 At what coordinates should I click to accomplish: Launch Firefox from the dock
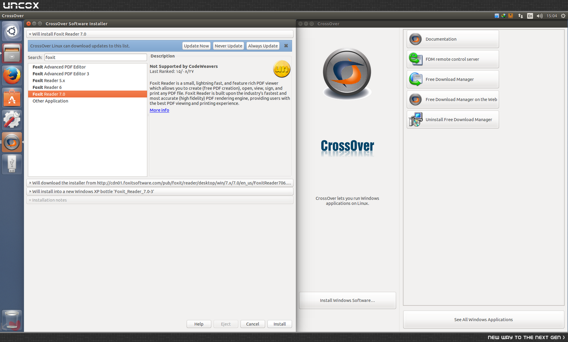pyautogui.click(x=12, y=75)
